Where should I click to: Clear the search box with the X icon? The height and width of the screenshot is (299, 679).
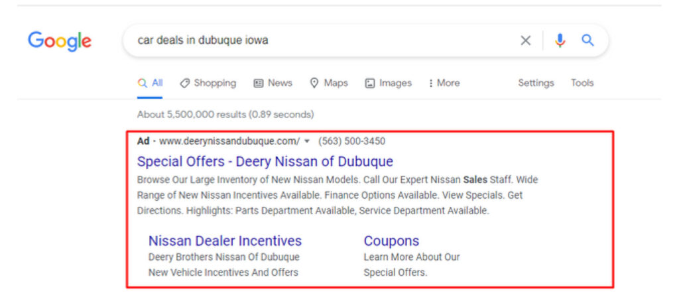point(525,40)
